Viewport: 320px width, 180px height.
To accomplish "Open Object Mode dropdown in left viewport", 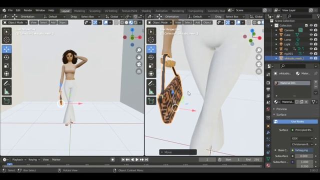I will click(15, 22).
